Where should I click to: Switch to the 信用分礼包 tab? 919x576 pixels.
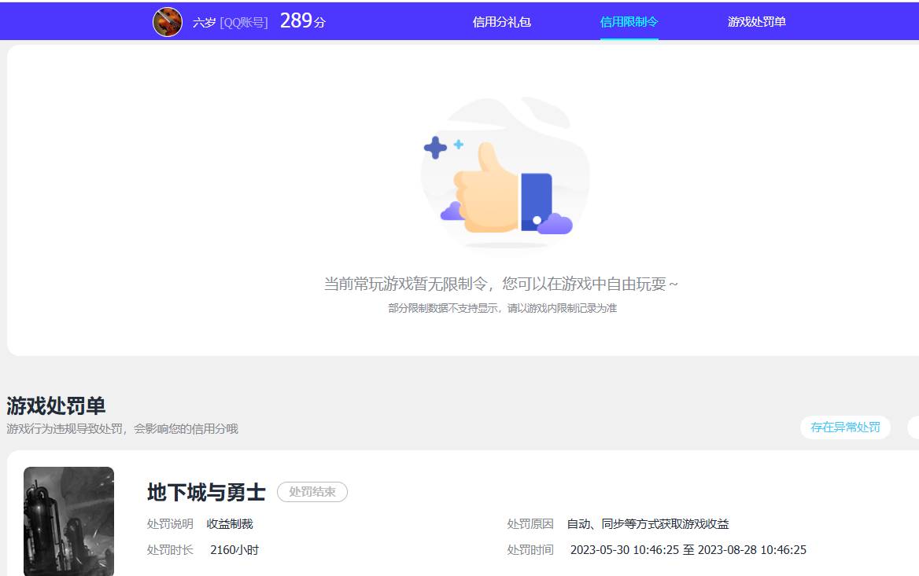[x=501, y=22]
